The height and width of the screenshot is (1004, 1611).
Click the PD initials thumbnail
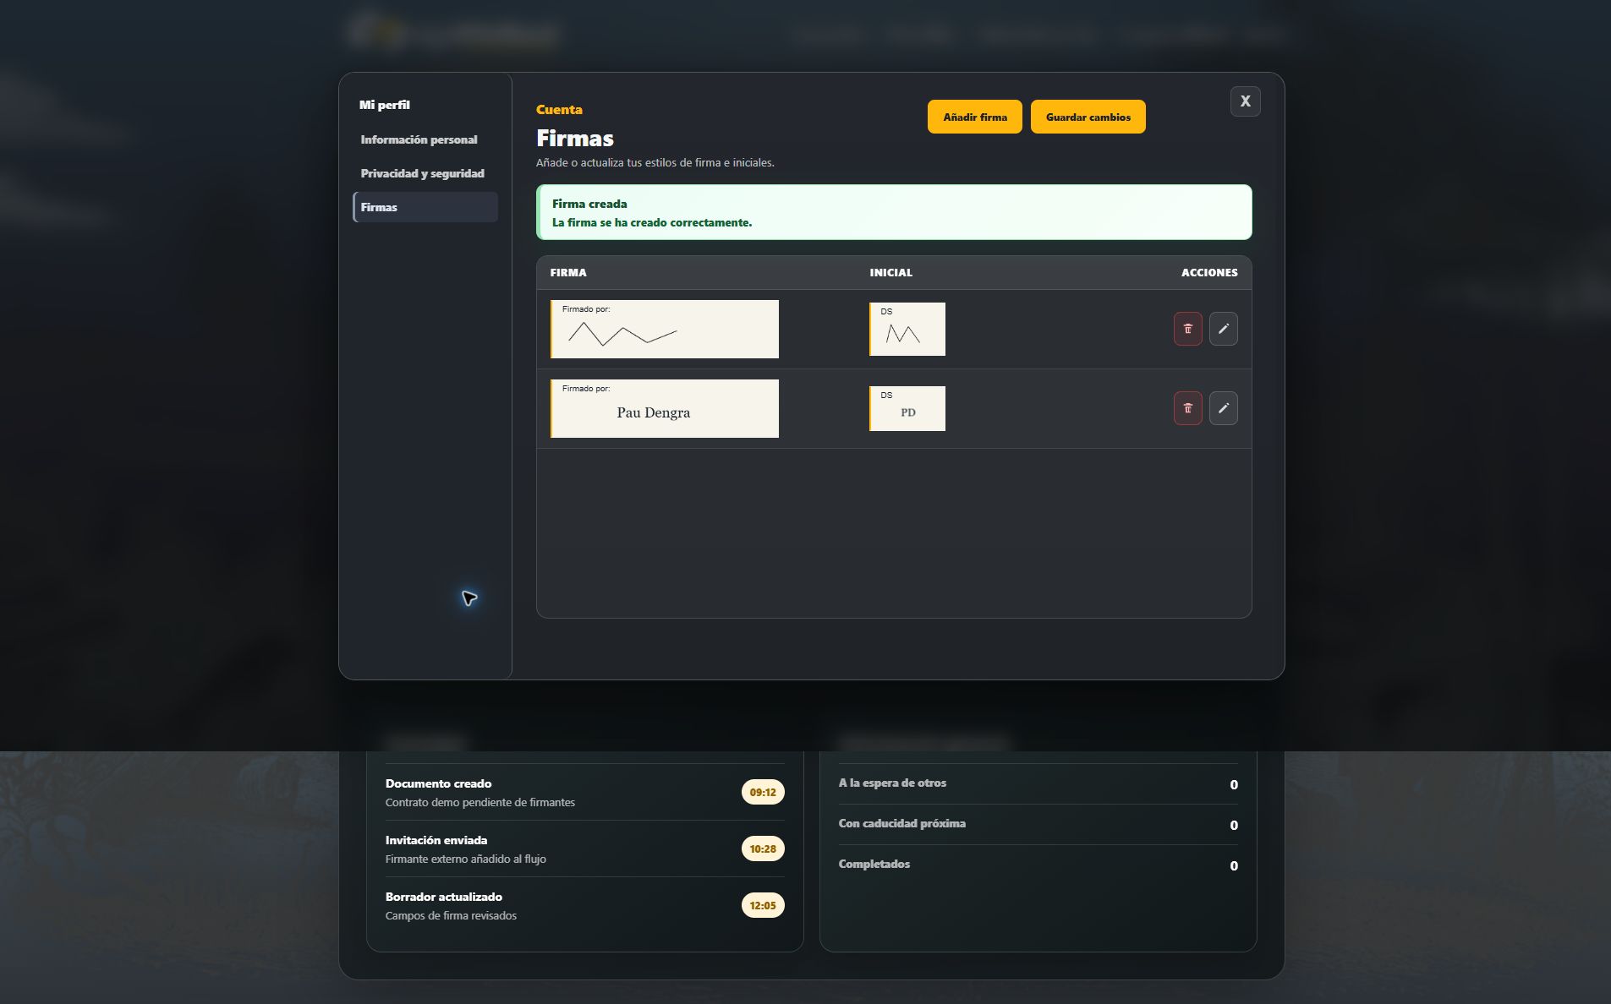[907, 408]
